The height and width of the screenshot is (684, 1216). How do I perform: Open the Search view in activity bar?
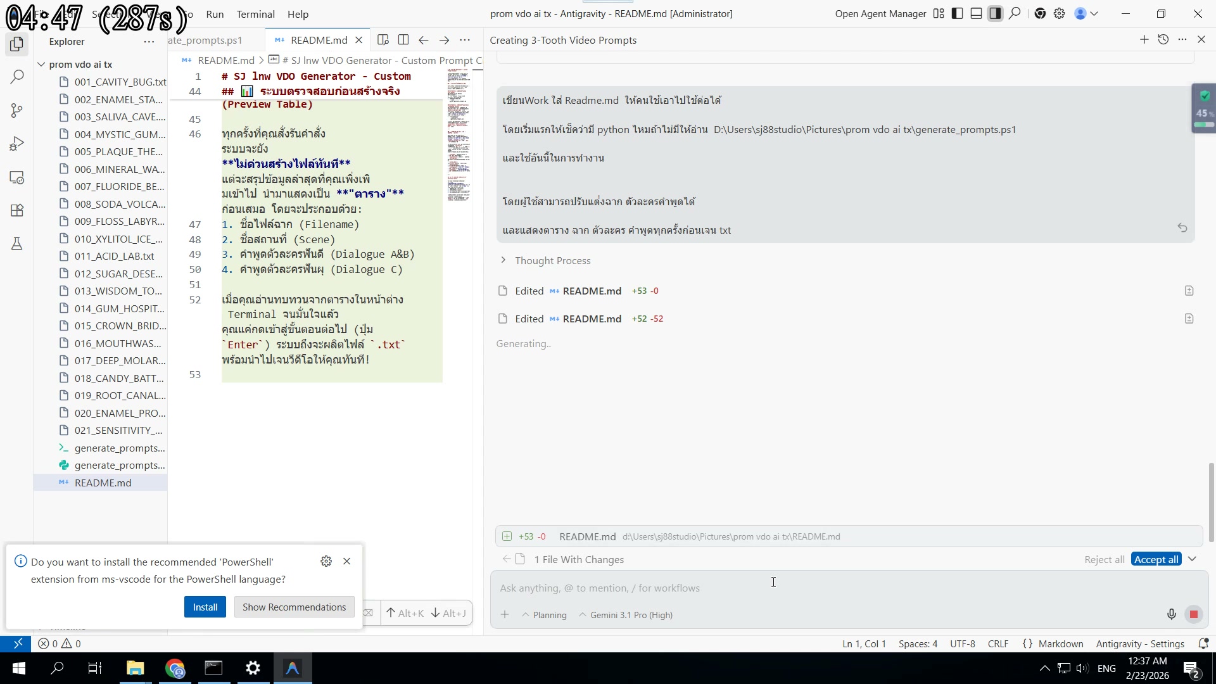coord(17,77)
